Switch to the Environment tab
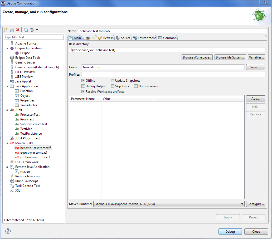Image resolution: width=272 pixels, height=239 pixels. pos(144,38)
